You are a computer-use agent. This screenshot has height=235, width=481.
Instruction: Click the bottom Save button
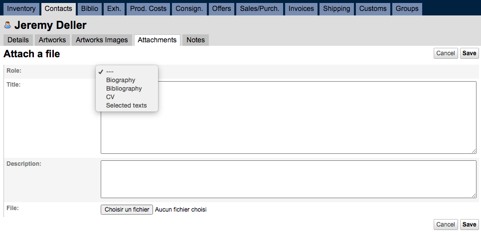pyautogui.click(x=469, y=225)
